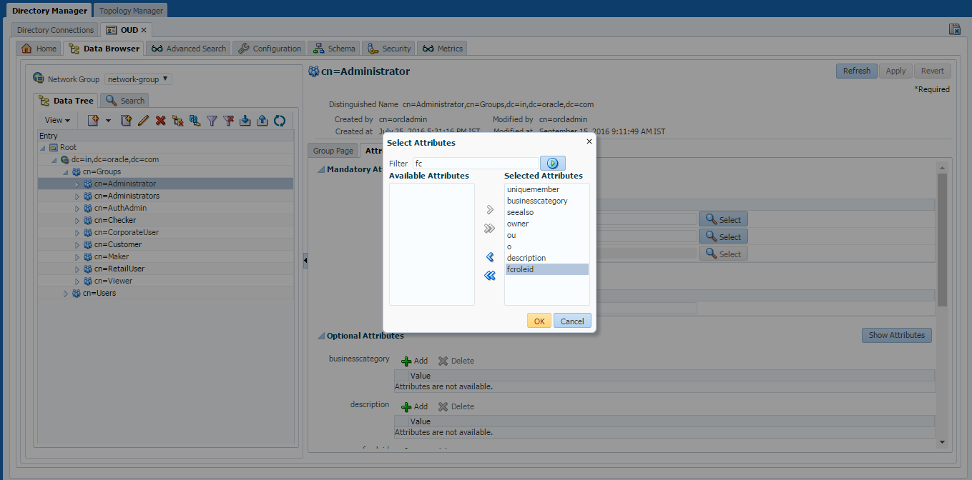
Task: Run the attribute filter (green arrow button)
Action: [x=552, y=164]
